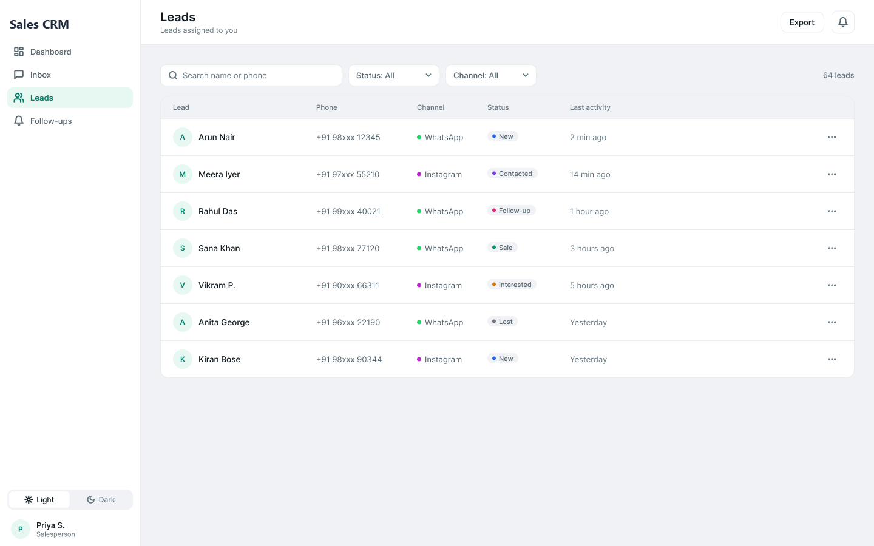Click Priya S. profile avatar in sidebar

[x=21, y=529]
